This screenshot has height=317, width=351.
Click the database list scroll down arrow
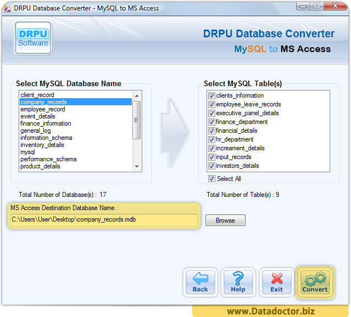(137, 167)
